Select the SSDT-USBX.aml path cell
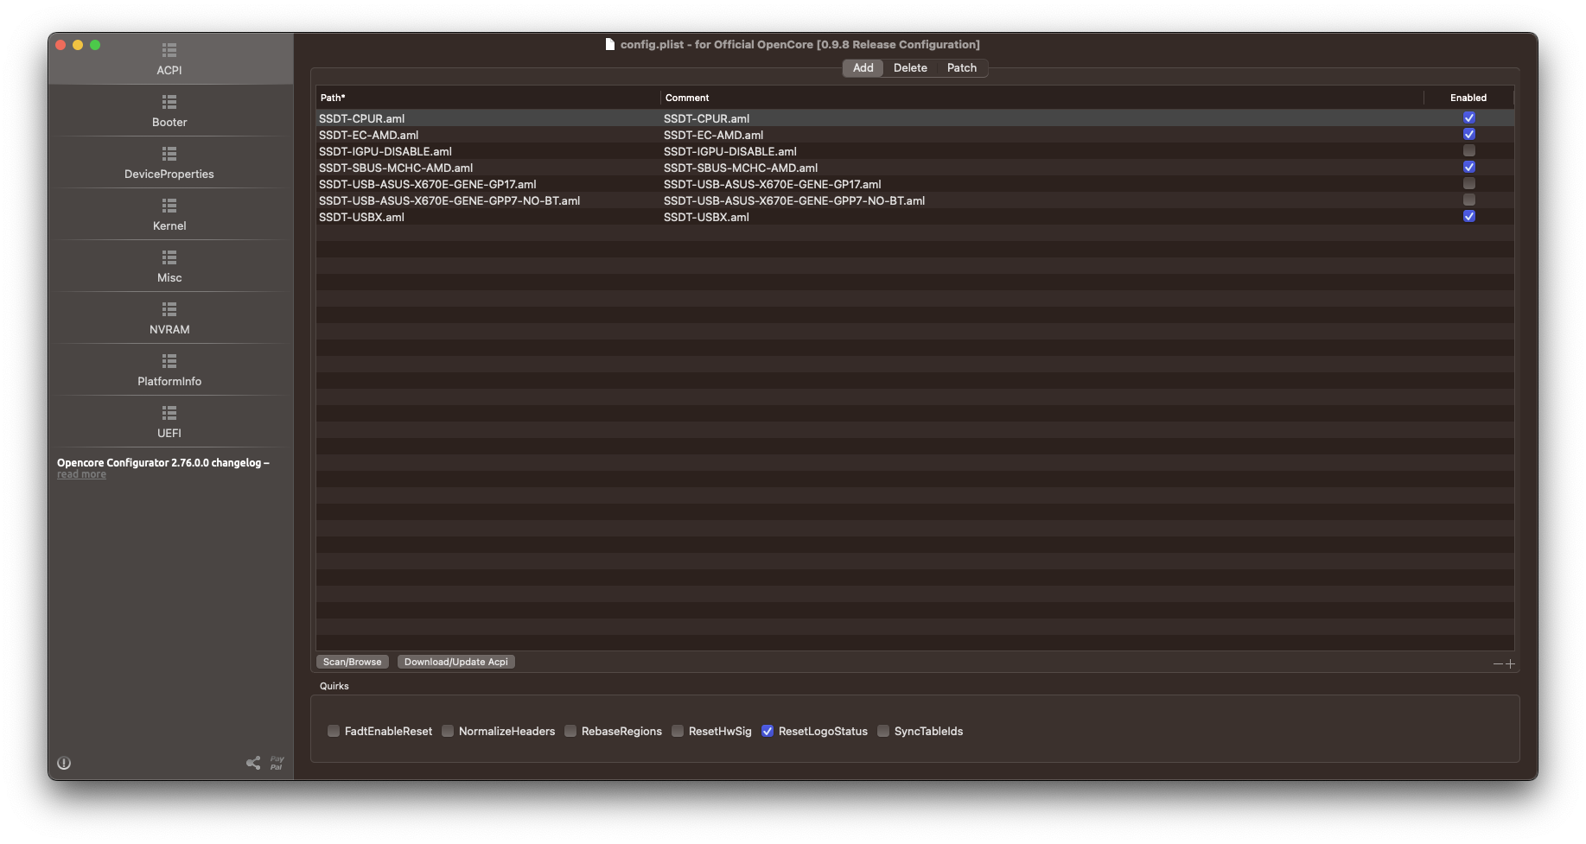 coord(488,217)
